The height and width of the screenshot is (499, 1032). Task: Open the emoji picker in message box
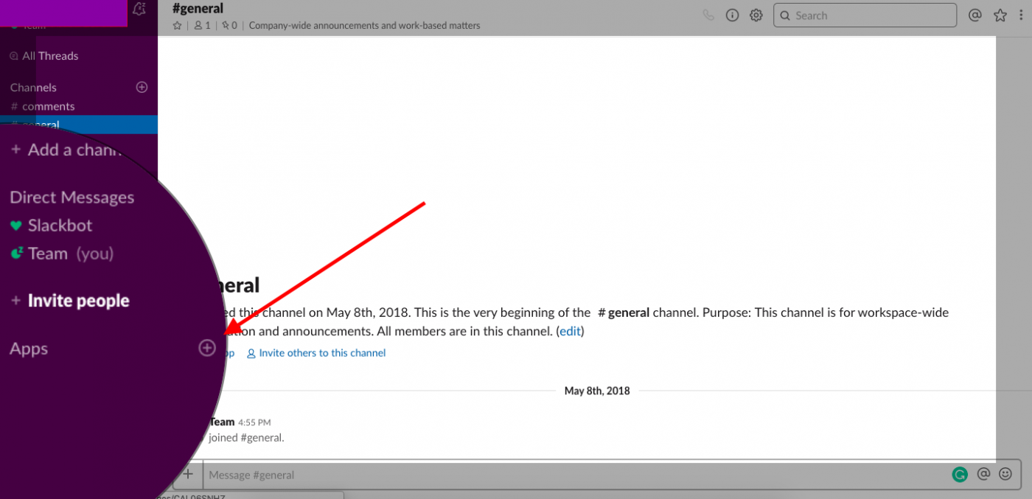click(1005, 475)
